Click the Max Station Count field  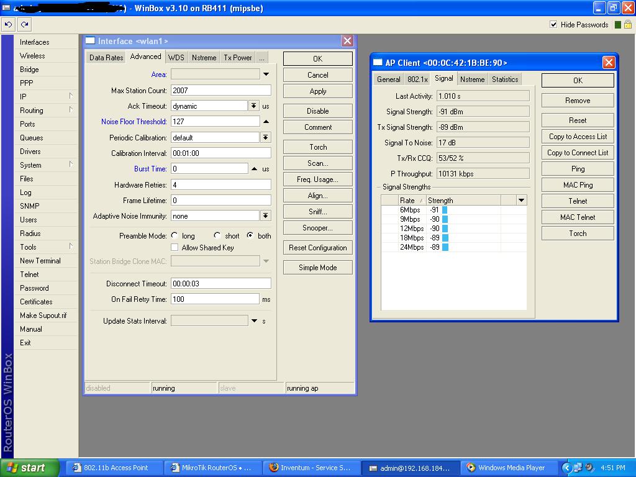coord(220,91)
